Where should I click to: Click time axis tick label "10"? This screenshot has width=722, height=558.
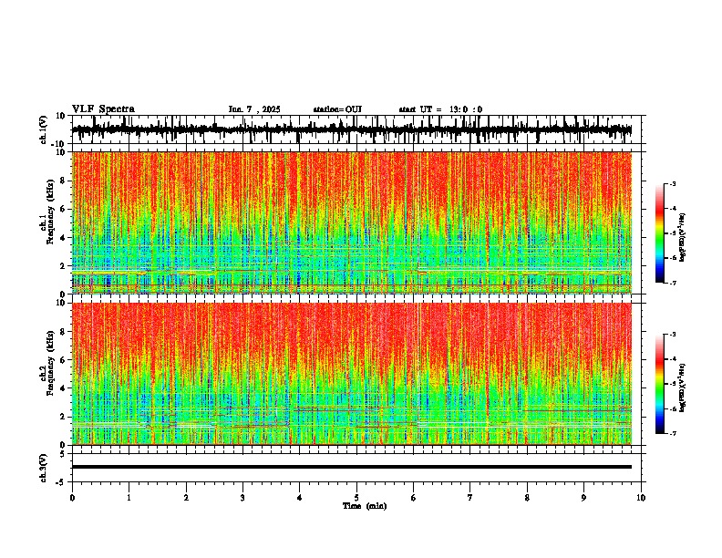[x=641, y=498]
